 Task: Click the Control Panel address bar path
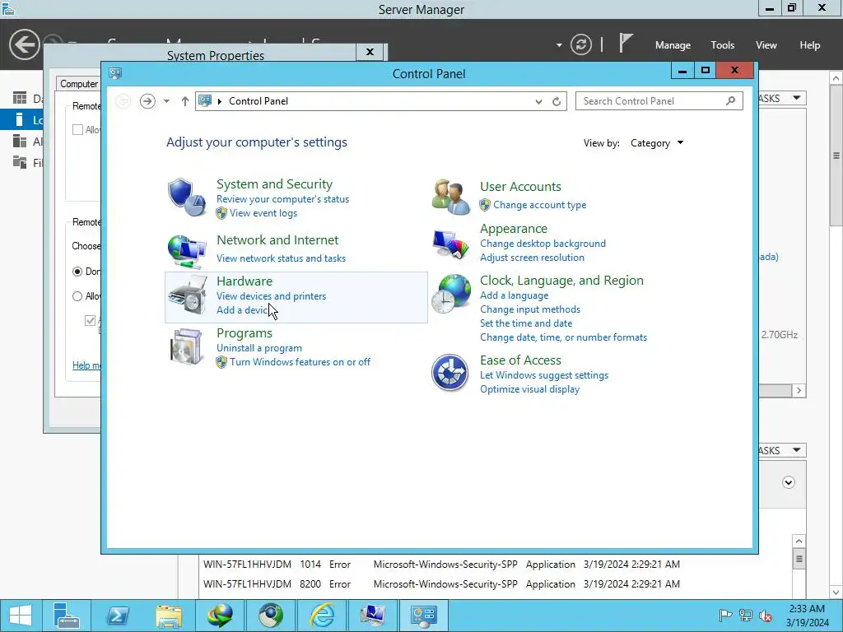click(x=258, y=101)
